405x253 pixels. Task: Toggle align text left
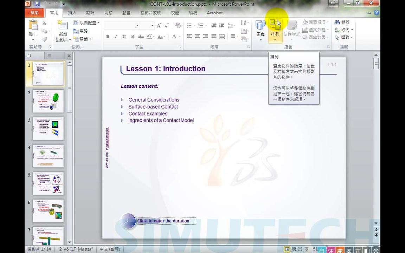tap(189, 37)
